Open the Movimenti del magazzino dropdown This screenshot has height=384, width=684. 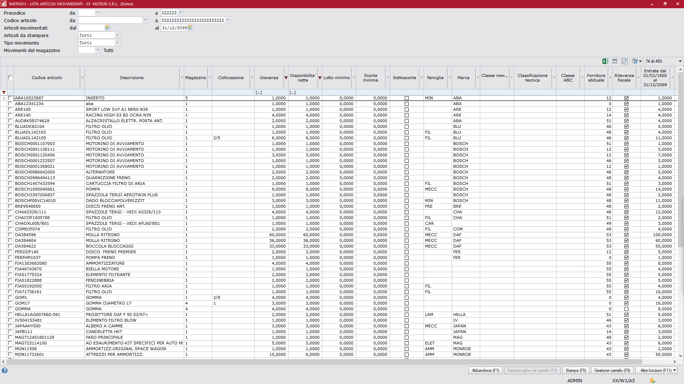pyautogui.click(x=98, y=50)
